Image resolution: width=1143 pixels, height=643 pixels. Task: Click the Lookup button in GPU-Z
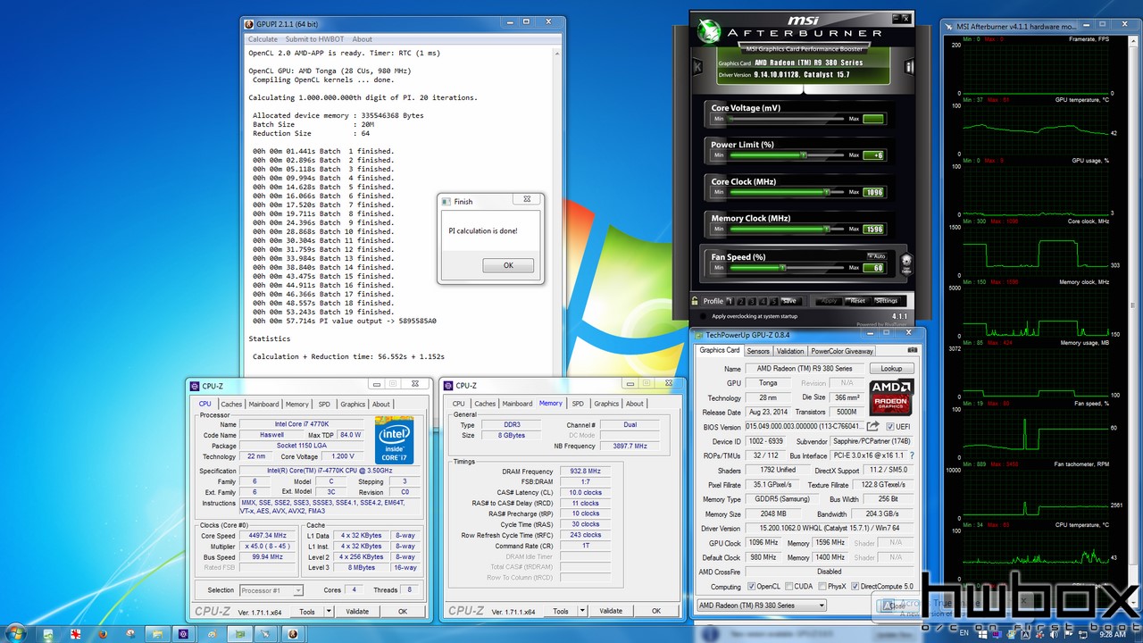click(x=891, y=368)
